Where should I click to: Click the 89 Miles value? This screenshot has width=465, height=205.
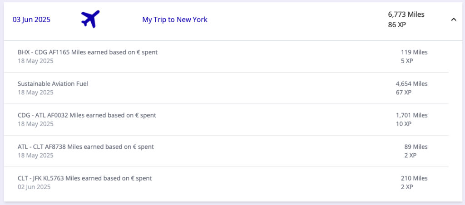416,147
